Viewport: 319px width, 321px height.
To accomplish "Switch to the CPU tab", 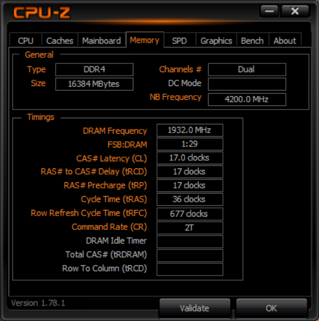I will pos(26,40).
